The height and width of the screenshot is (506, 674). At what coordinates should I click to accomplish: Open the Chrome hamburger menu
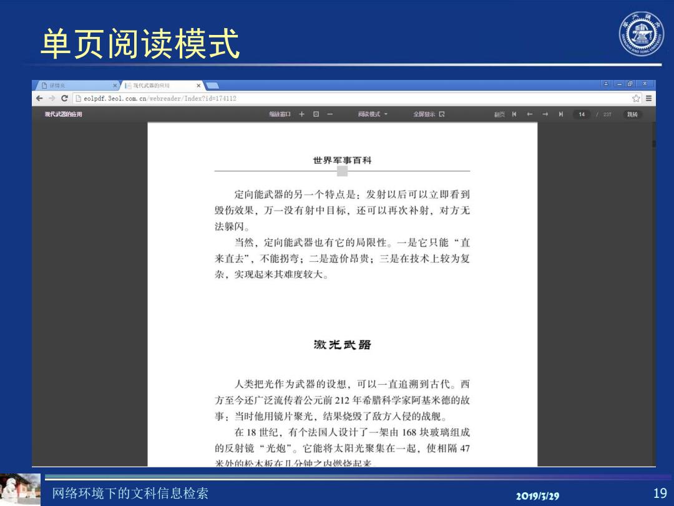(648, 99)
